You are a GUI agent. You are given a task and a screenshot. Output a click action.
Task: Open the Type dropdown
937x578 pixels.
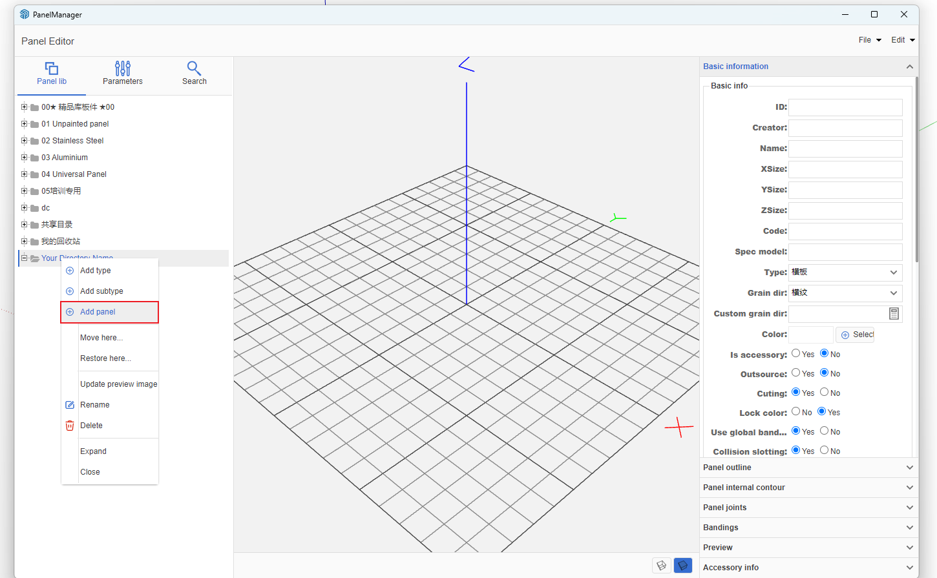845,273
